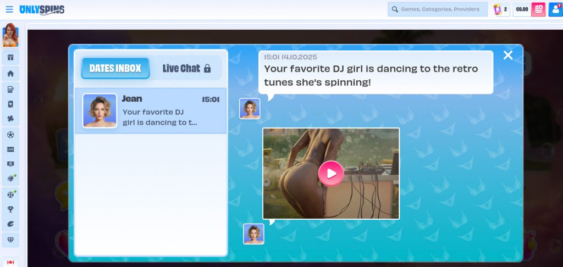Screen dimensions: 563x267
Task: Click the pink deposit coins button
Action: pos(538,9)
